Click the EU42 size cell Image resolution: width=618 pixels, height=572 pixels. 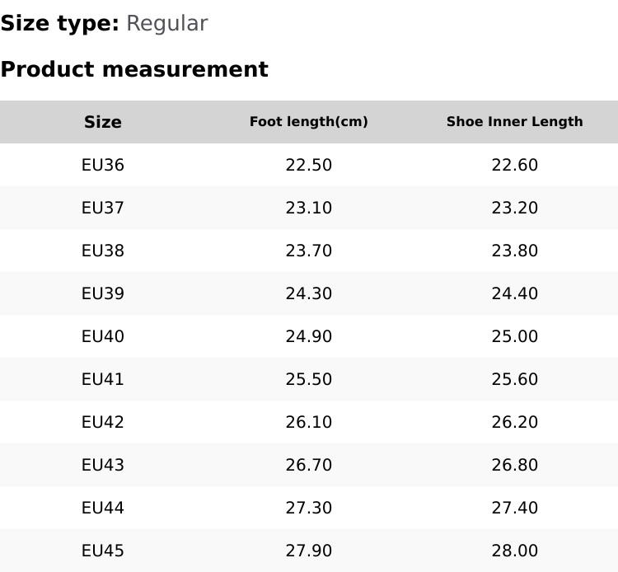tap(103, 422)
